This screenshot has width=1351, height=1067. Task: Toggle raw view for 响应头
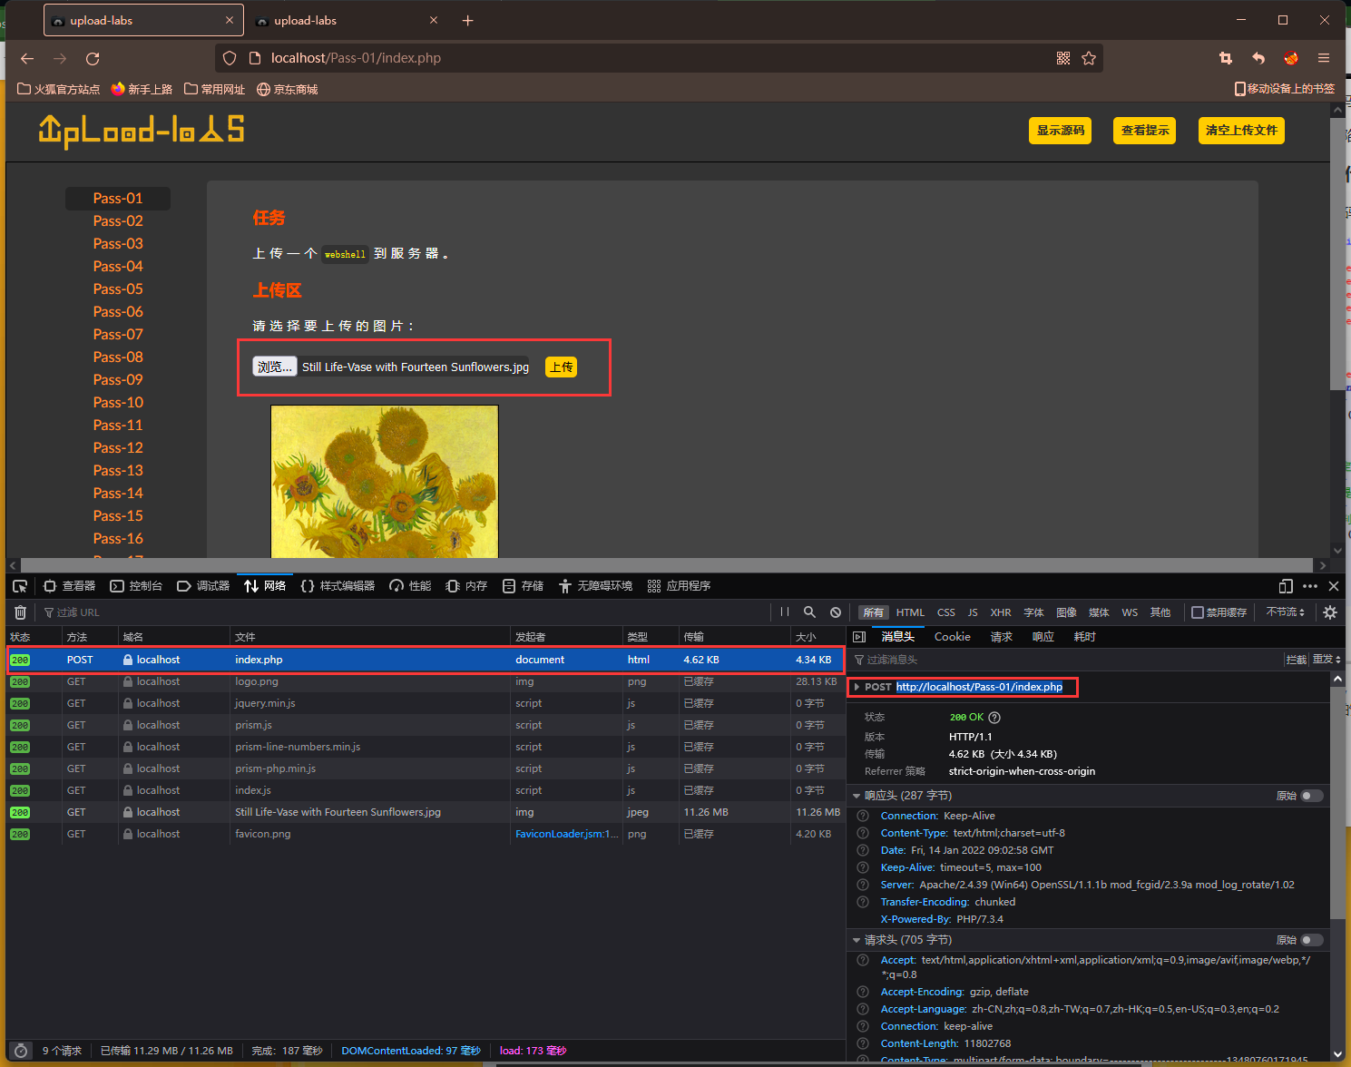pyautogui.click(x=1311, y=796)
